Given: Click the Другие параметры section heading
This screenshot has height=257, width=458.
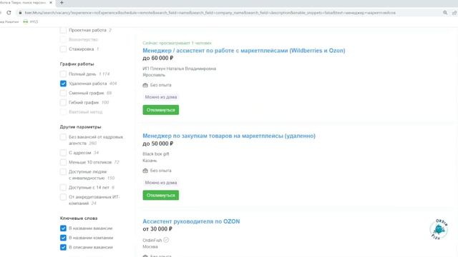Looking at the screenshot, I should (80, 127).
